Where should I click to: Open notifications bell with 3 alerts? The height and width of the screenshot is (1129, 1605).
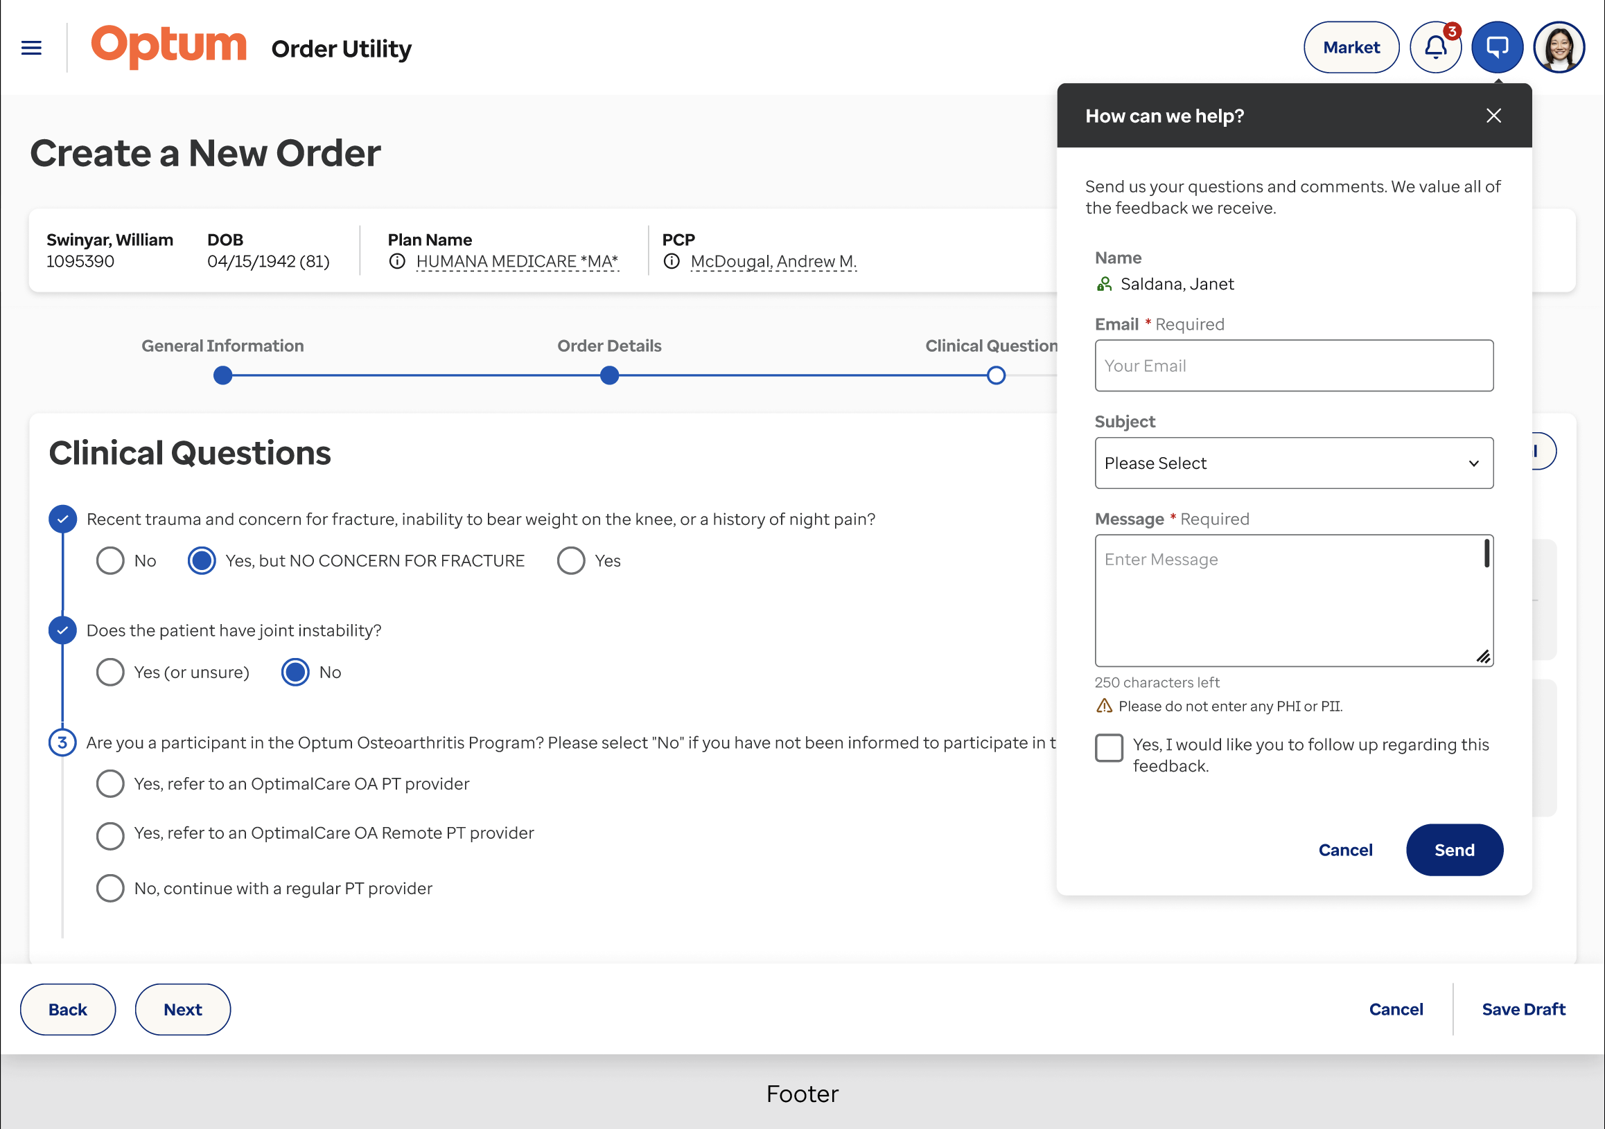tap(1436, 48)
